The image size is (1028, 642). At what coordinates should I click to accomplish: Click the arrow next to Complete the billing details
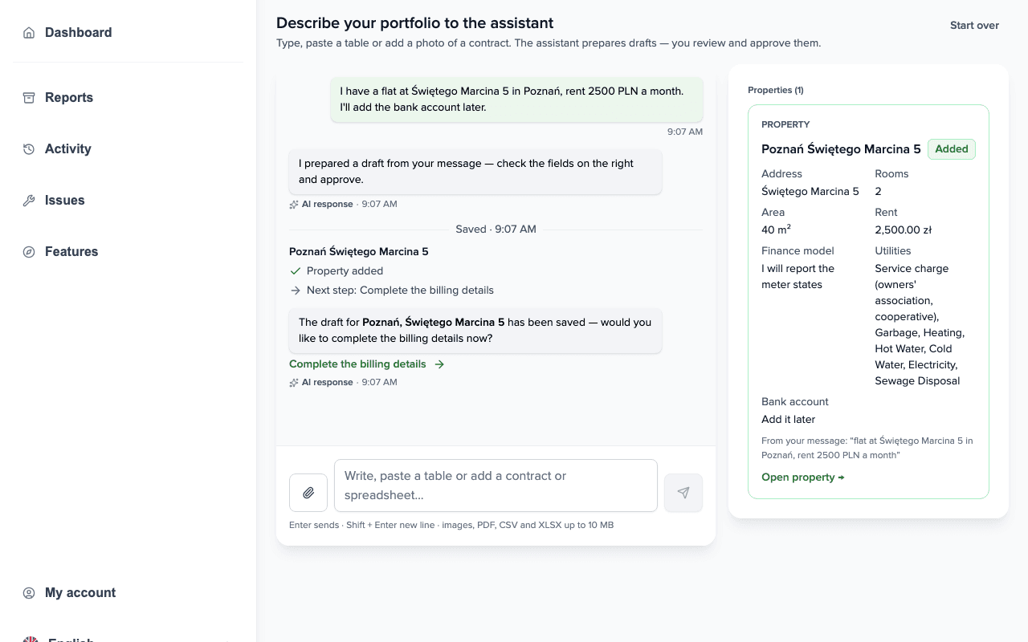point(439,364)
